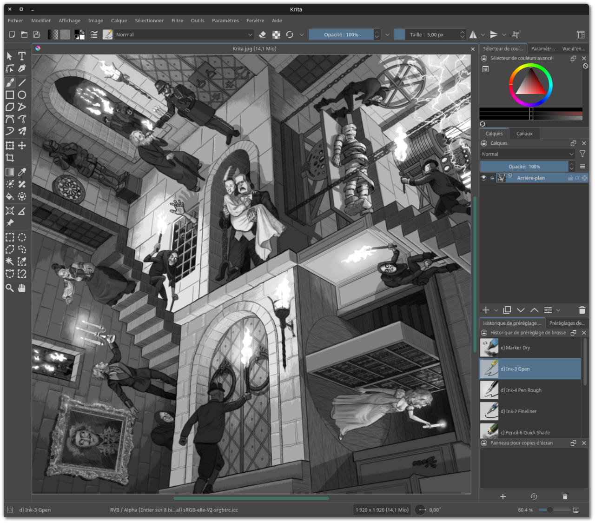Click the brush Opacité slider
This screenshot has height=523, width=595.
pos(341,34)
